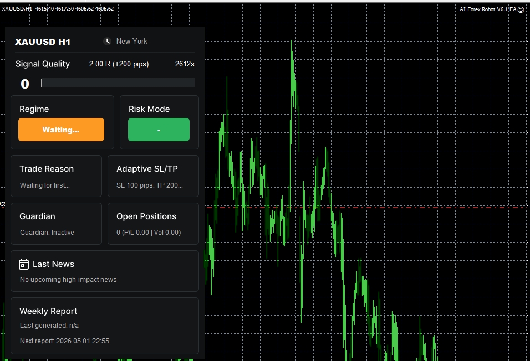
Task: Click the 'Last generated: n/a' text
Action: [x=49, y=326]
